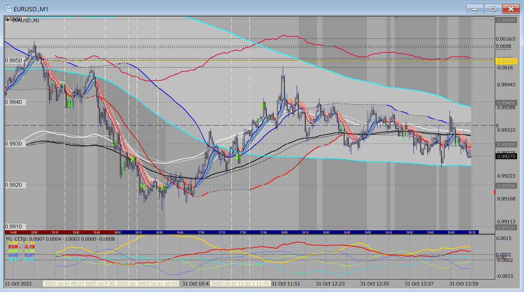The height and width of the screenshot is (292, 524).
Task: Click the 16:00 mark on session bar
Action: click(117, 232)
